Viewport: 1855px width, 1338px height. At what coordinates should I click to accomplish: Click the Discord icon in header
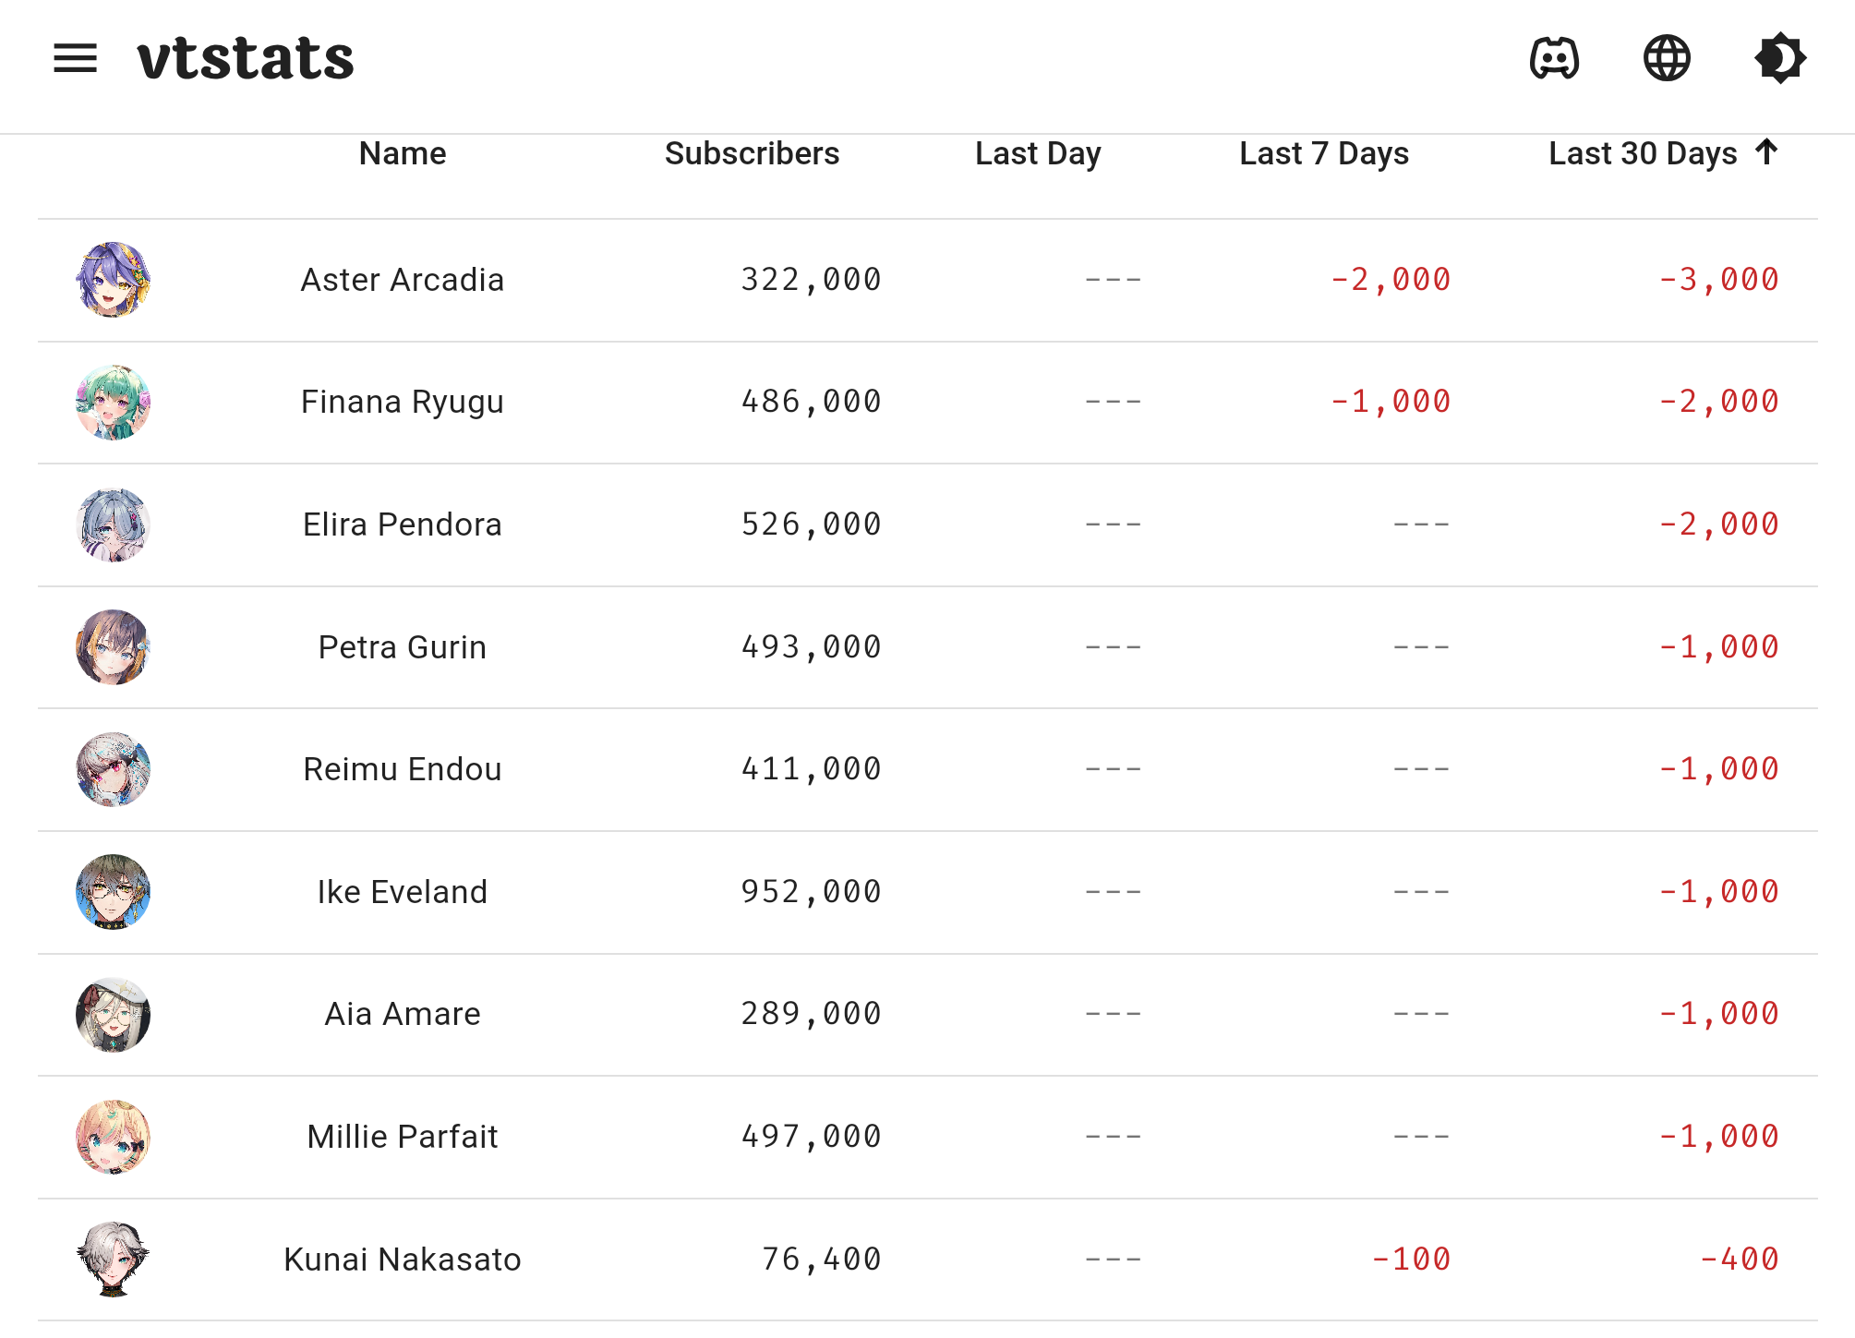point(1554,58)
